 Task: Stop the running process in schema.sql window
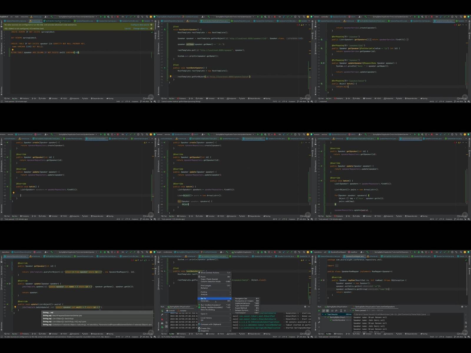(x=118, y=17)
